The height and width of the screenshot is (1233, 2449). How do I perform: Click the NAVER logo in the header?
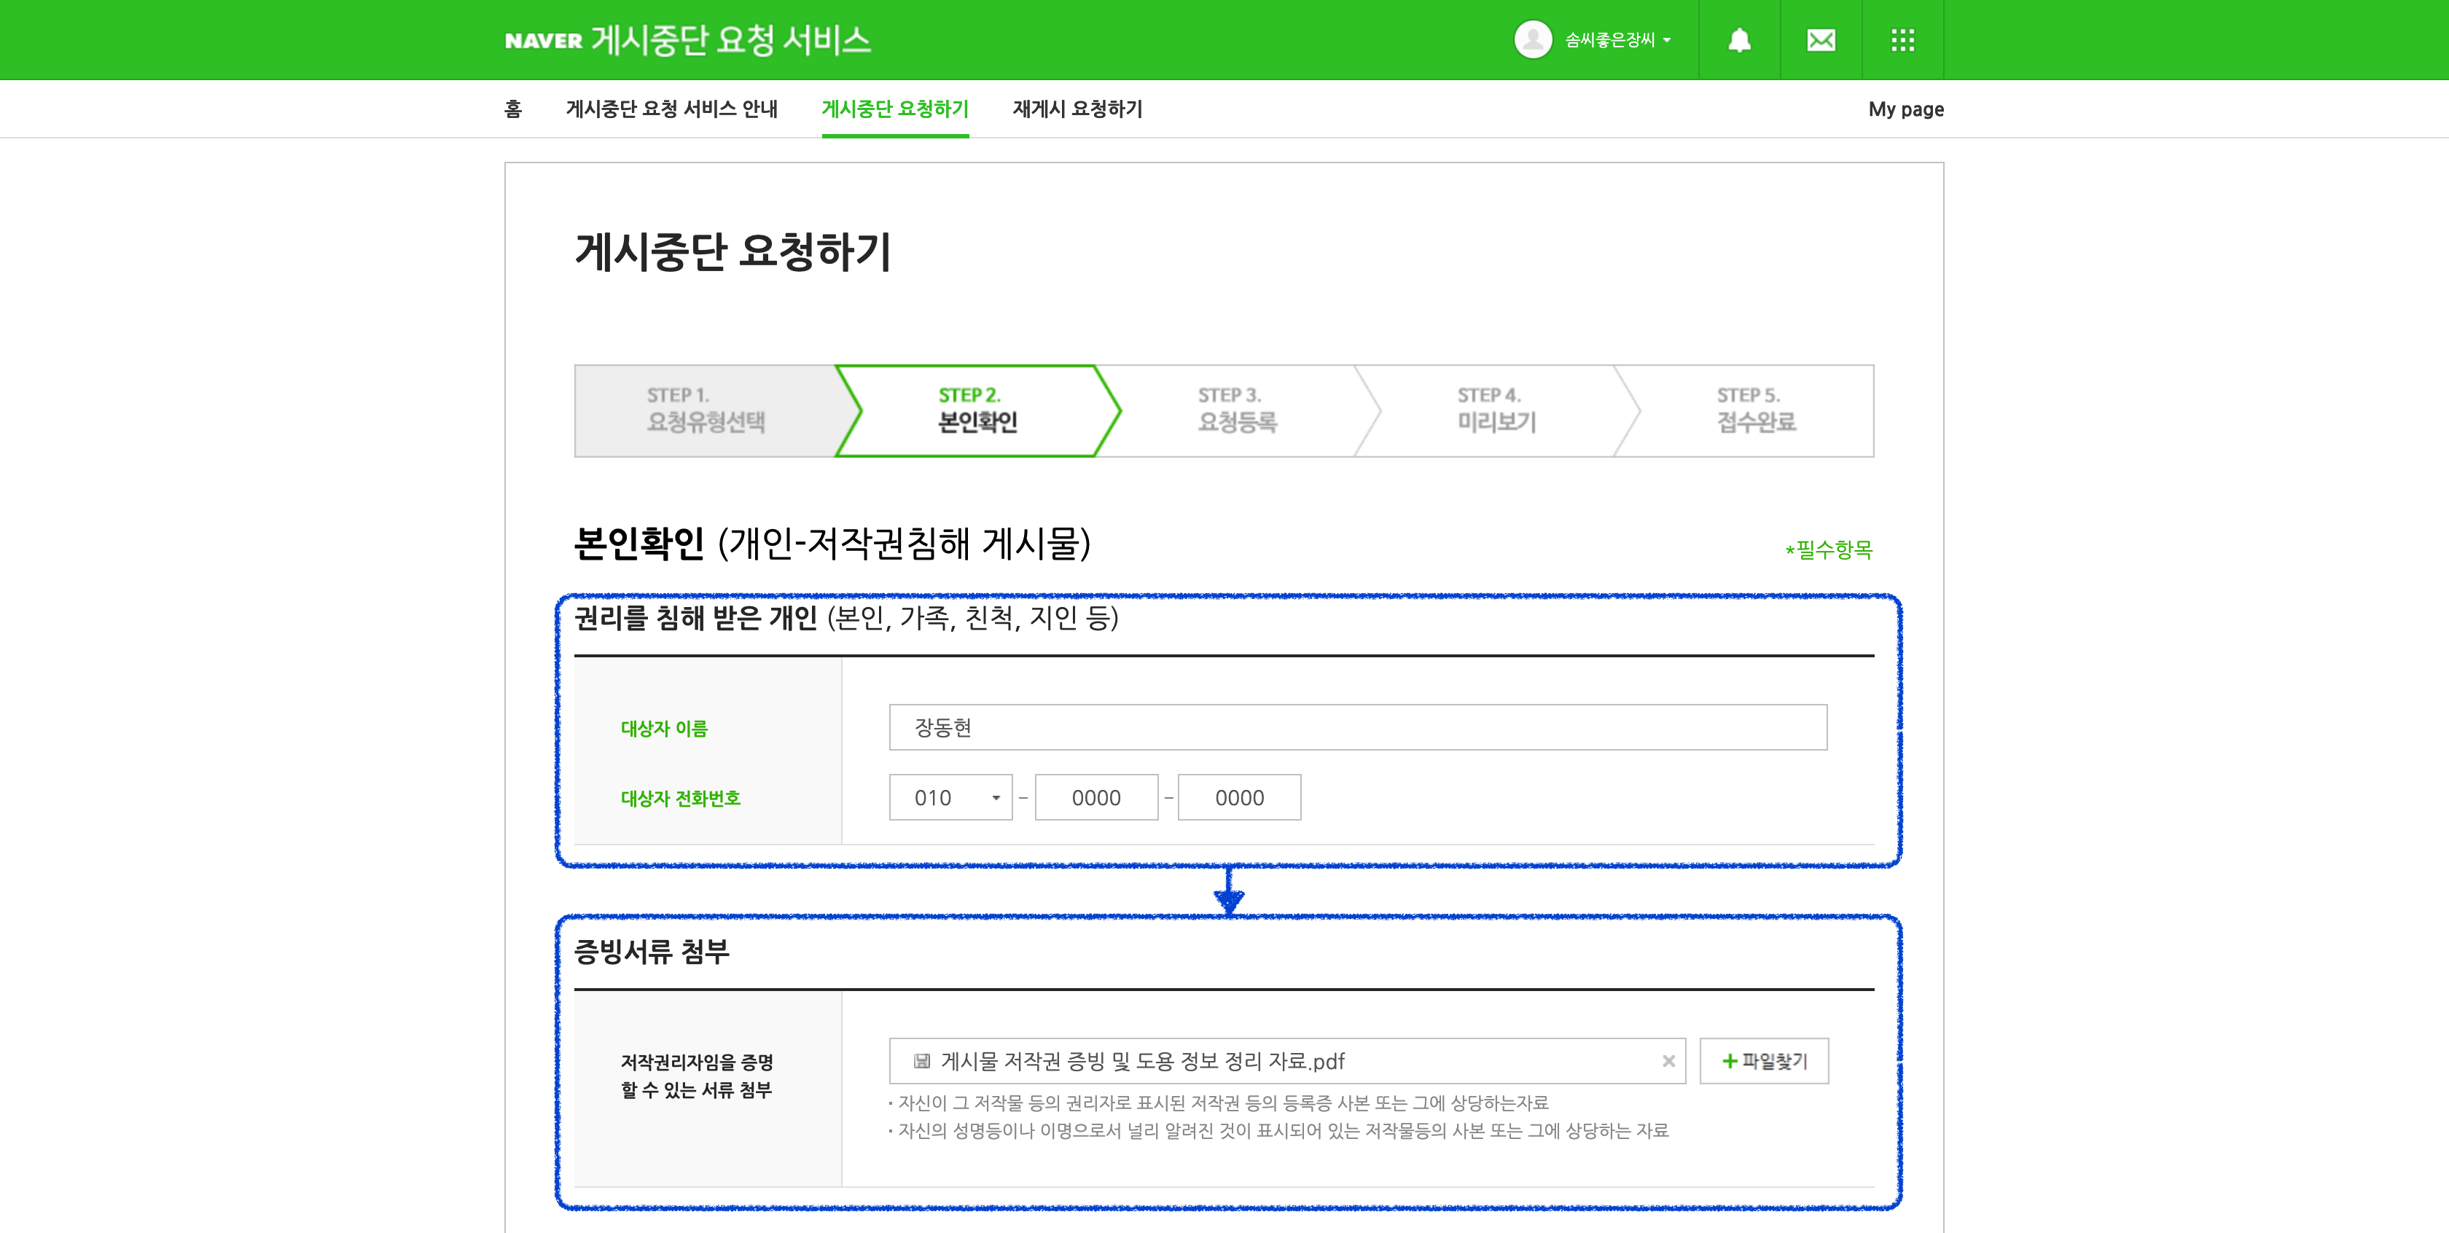[x=543, y=41]
